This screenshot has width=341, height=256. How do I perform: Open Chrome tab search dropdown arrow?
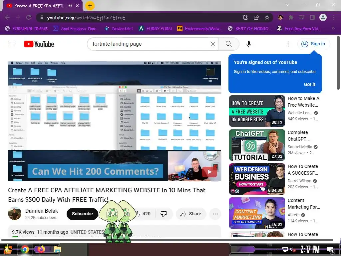coord(287,5)
